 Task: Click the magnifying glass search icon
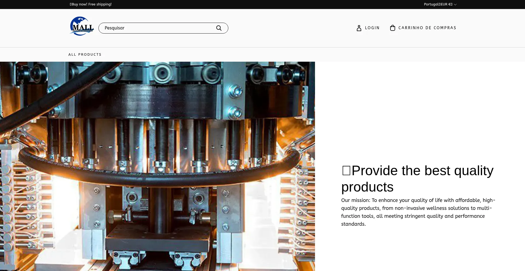pos(219,28)
